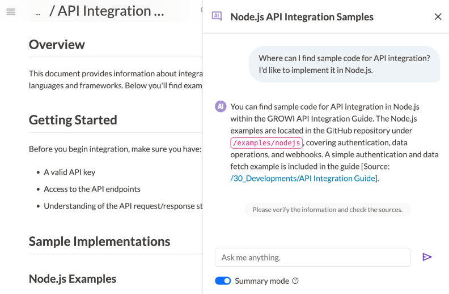Click the user question chat bubble
Image resolution: width=449 pixels, height=294 pixels.
344,64
